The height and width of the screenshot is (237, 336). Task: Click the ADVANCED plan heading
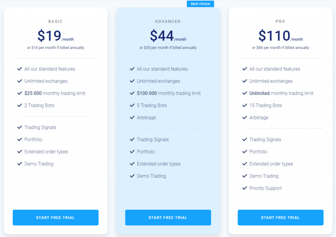tap(168, 21)
